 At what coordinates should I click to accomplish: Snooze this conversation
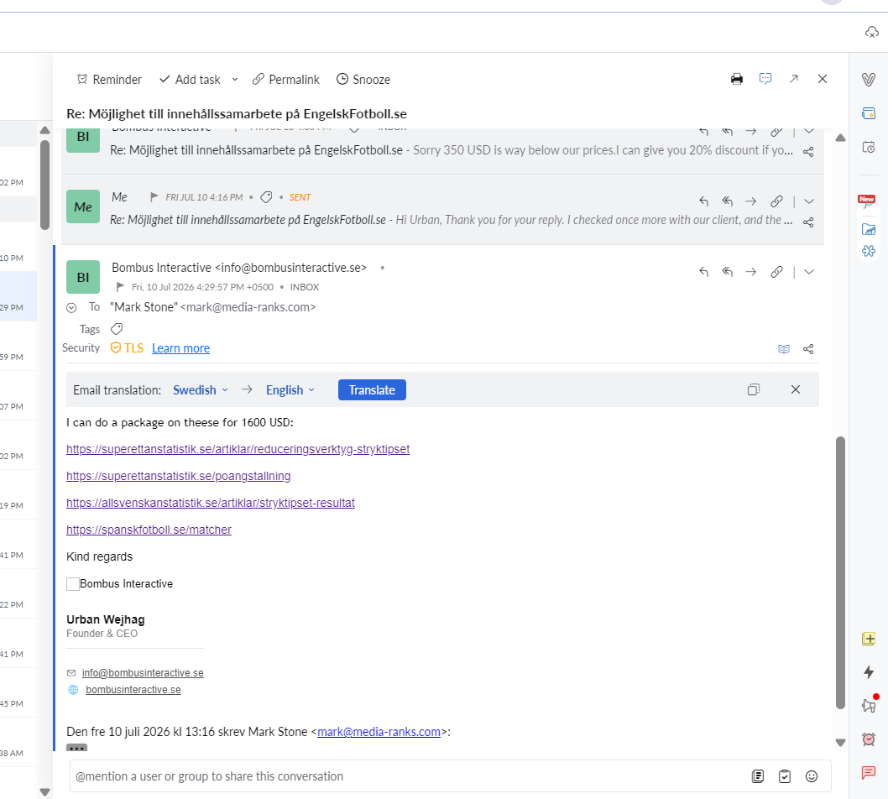pyautogui.click(x=363, y=79)
